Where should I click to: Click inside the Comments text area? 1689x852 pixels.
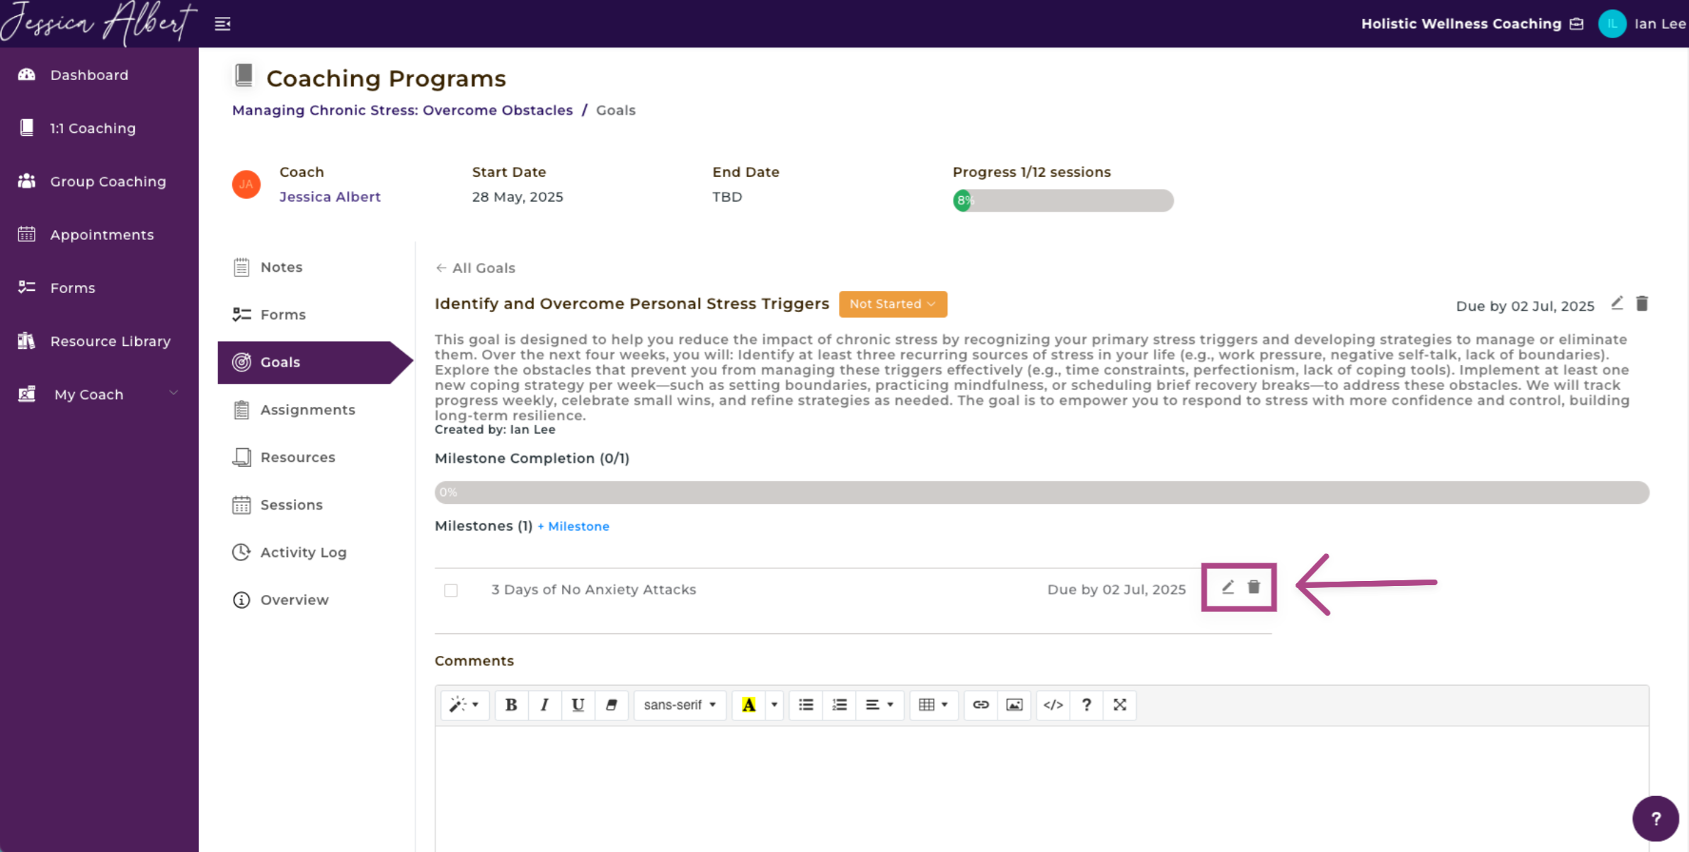(x=1042, y=789)
